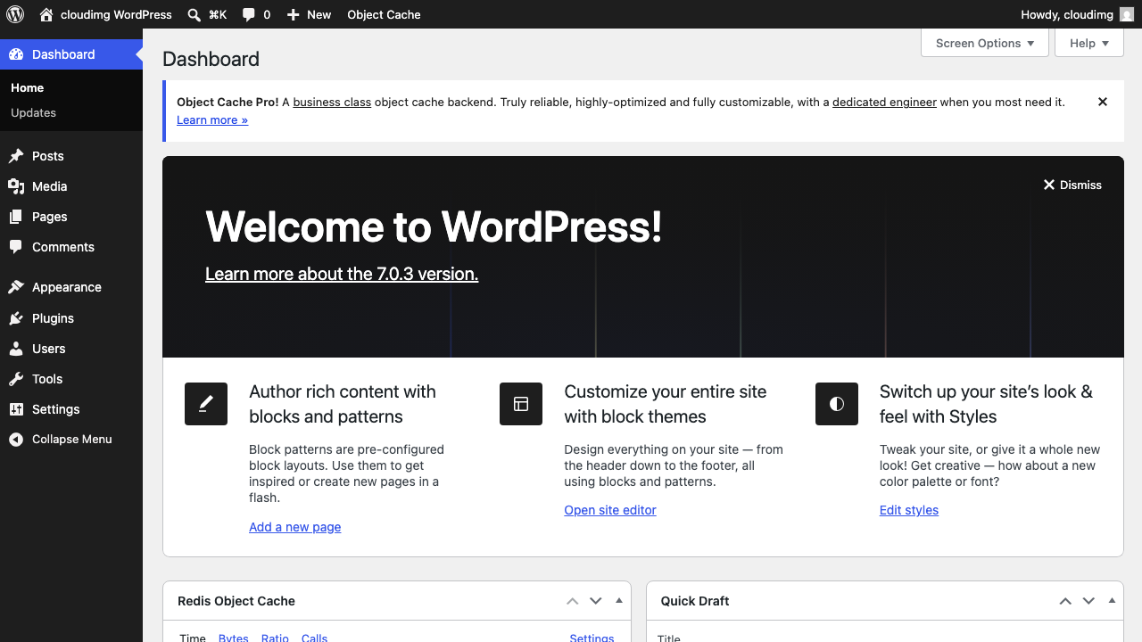Click the Posts pushpin icon
This screenshot has height=642, width=1142.
16,156
